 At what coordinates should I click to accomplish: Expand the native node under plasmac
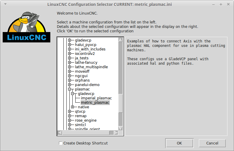pos(73,107)
